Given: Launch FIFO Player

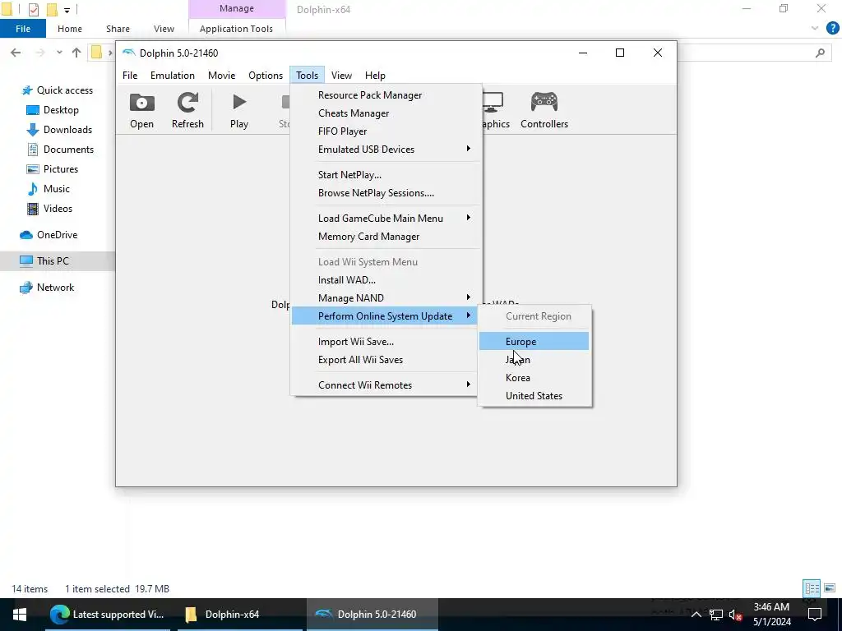Looking at the screenshot, I should pos(385,131).
